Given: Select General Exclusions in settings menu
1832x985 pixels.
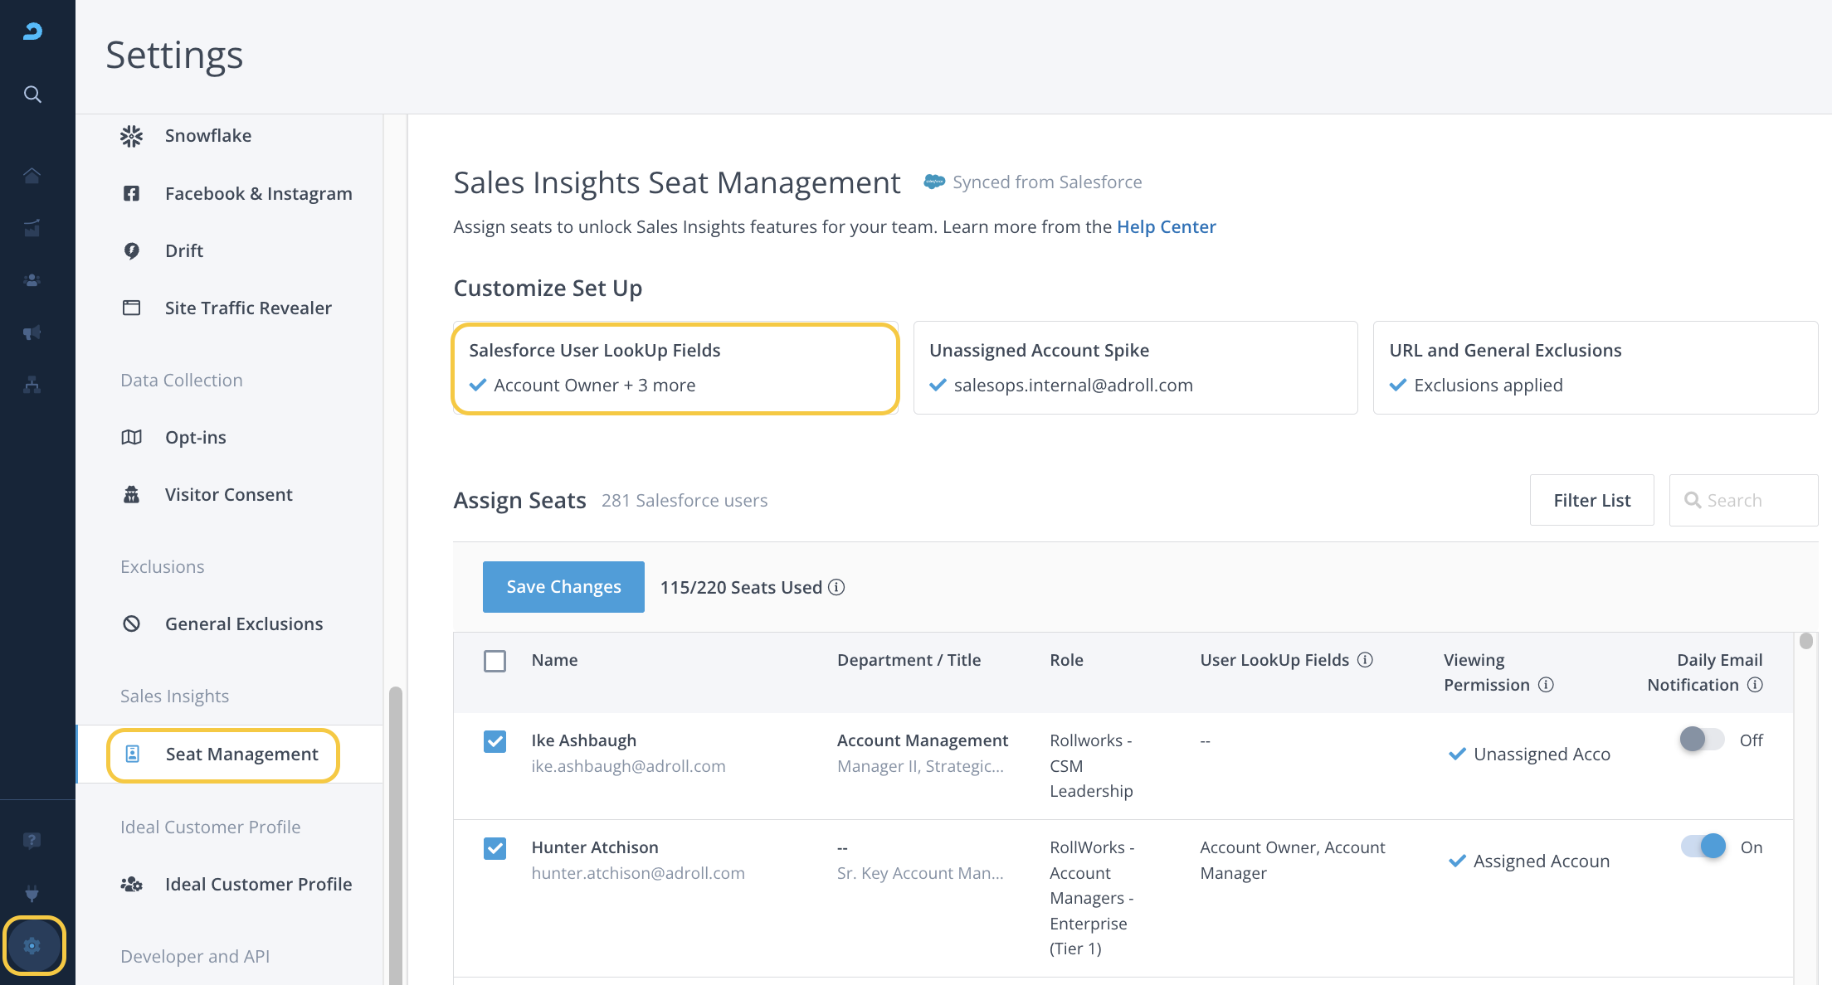Looking at the screenshot, I should [243, 624].
